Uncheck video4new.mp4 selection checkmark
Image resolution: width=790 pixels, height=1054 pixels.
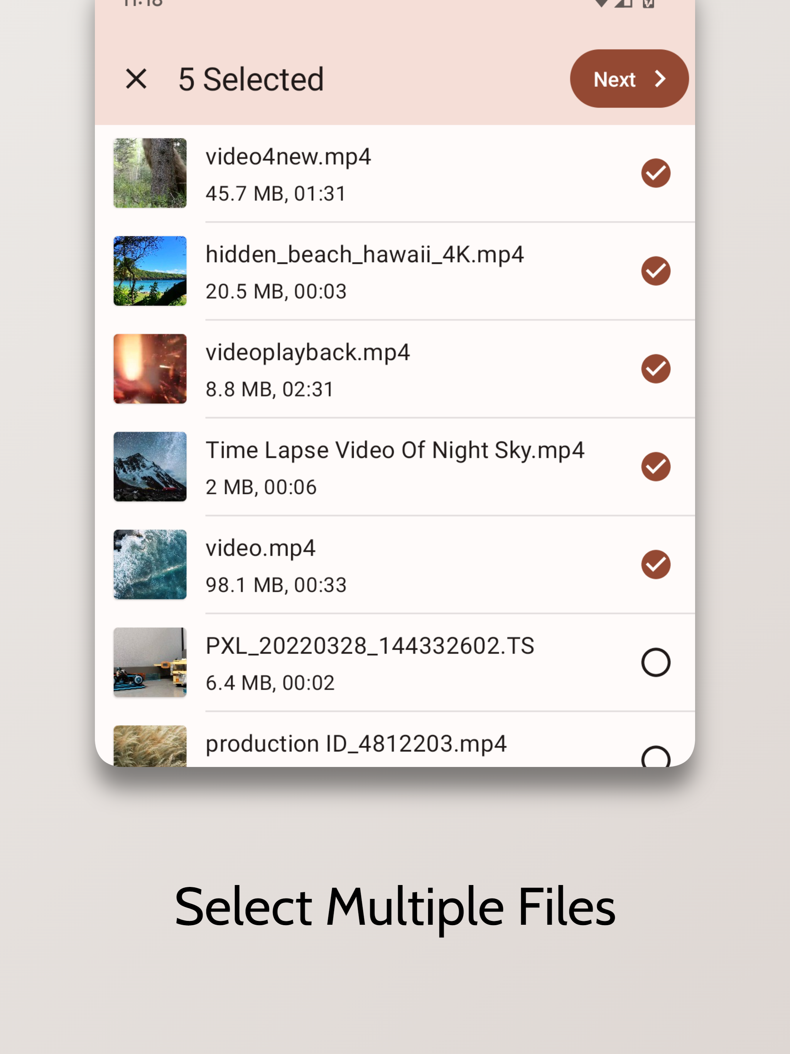656,173
